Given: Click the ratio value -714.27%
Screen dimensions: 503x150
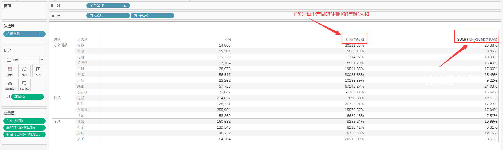Looking at the screenshot, I should coord(356,57).
